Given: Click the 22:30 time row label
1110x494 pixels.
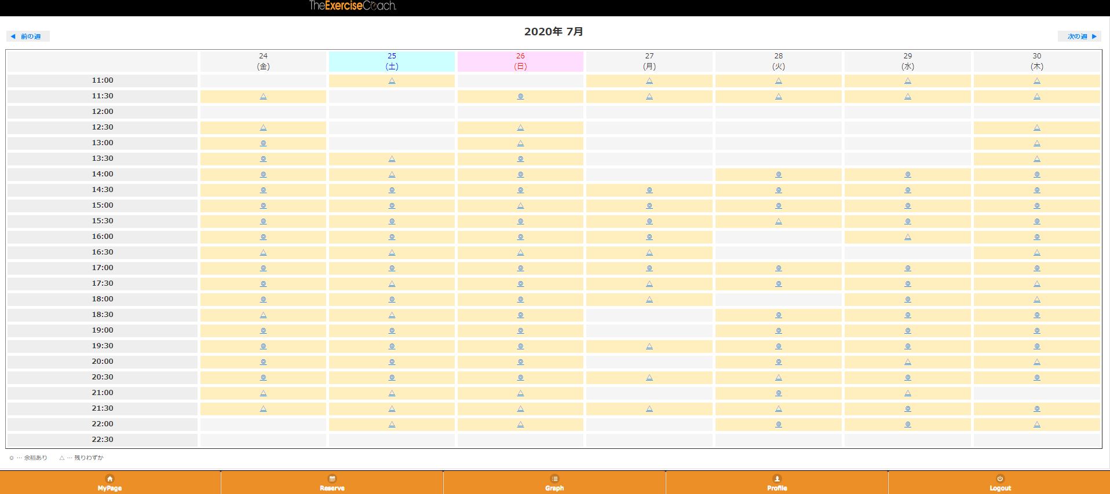Looking at the screenshot, I should point(103,440).
